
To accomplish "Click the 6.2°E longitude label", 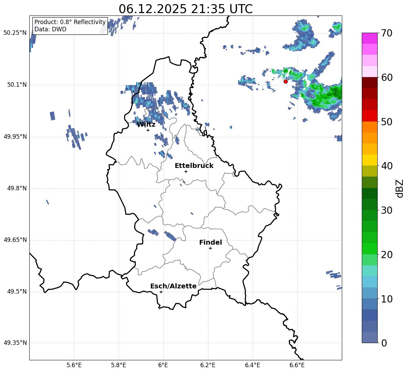I will point(208,365).
